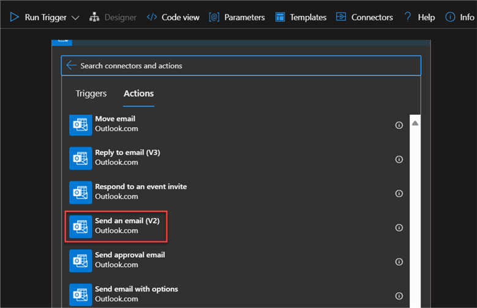This screenshot has width=477, height=308.
Task: Open Templates from the toolbar
Action: point(301,17)
